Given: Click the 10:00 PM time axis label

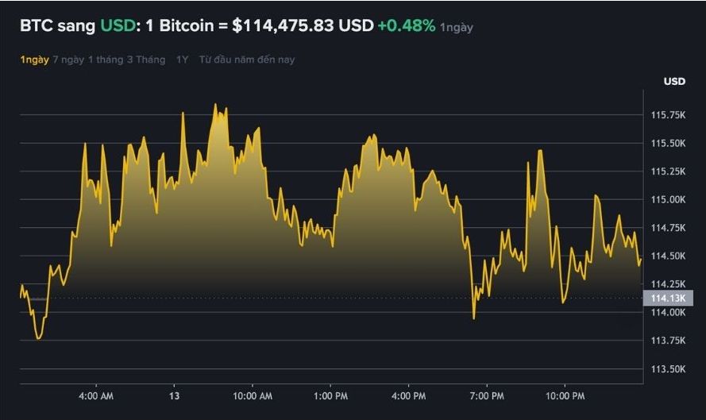Looking at the screenshot, I should [x=565, y=396].
